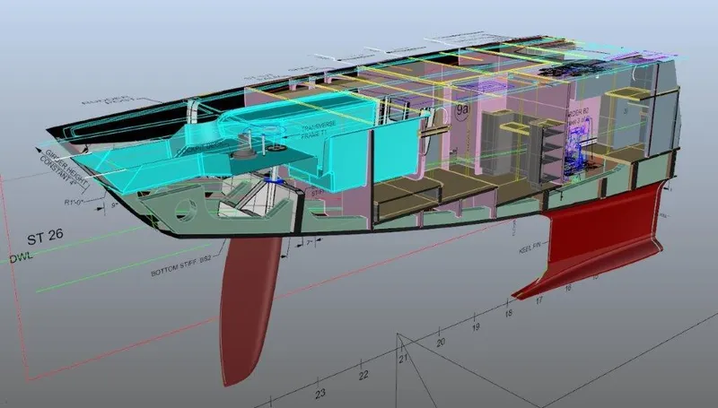Select the grey shelving unit in the cabin
The height and width of the screenshot is (408, 718).
(547, 155)
